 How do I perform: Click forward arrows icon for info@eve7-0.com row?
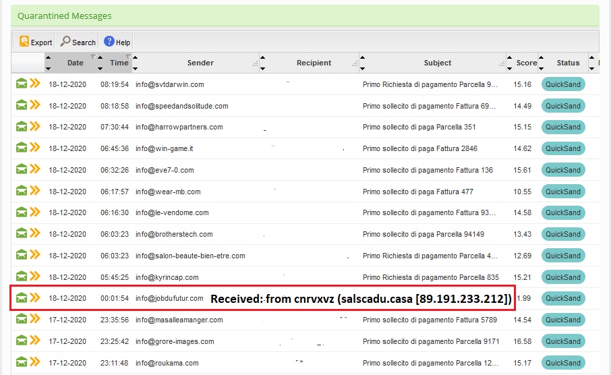pyautogui.click(x=35, y=169)
